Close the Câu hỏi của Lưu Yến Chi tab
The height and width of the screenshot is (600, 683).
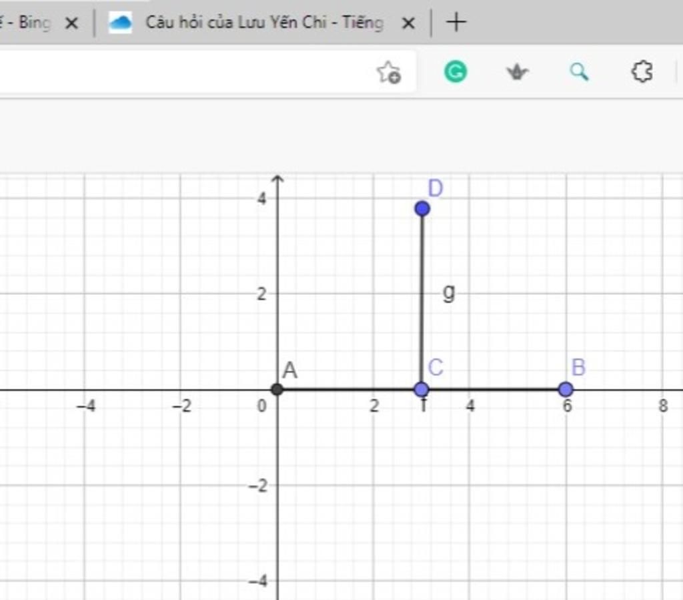coord(408,23)
